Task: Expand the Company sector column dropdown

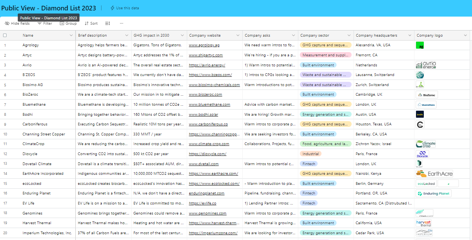Action: coord(349,35)
